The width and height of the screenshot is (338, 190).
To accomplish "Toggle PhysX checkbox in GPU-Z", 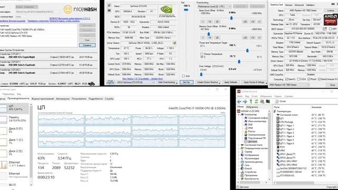I will click(x=309, y=79).
